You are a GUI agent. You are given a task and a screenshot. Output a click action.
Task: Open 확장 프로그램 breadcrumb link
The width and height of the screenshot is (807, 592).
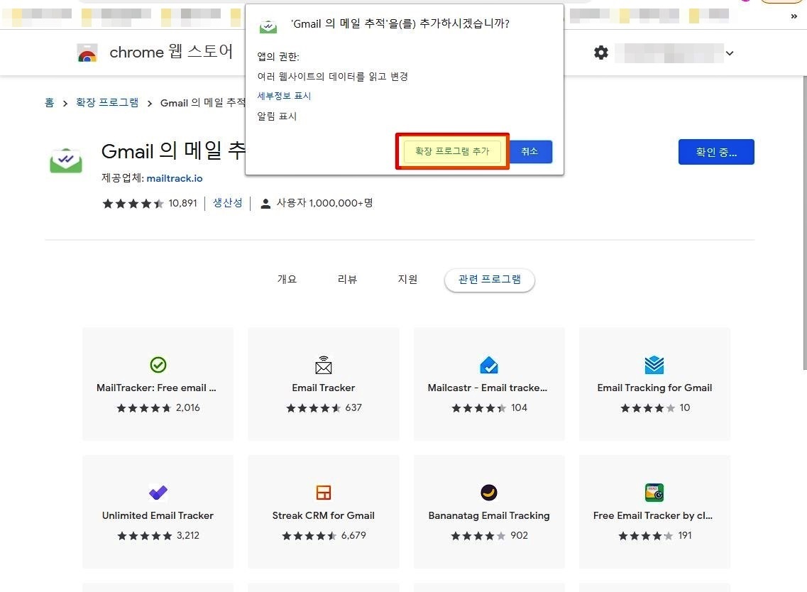(107, 102)
